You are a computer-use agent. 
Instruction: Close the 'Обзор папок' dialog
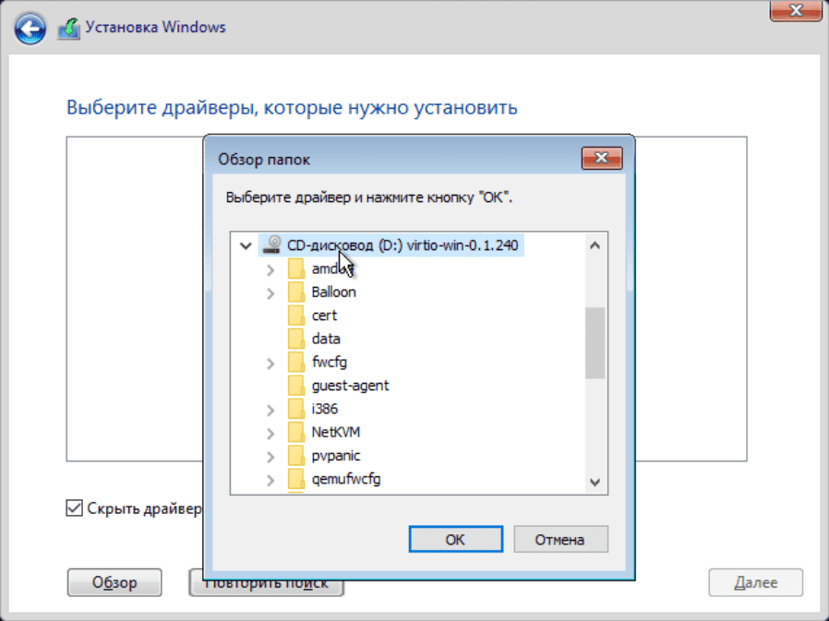(x=602, y=158)
